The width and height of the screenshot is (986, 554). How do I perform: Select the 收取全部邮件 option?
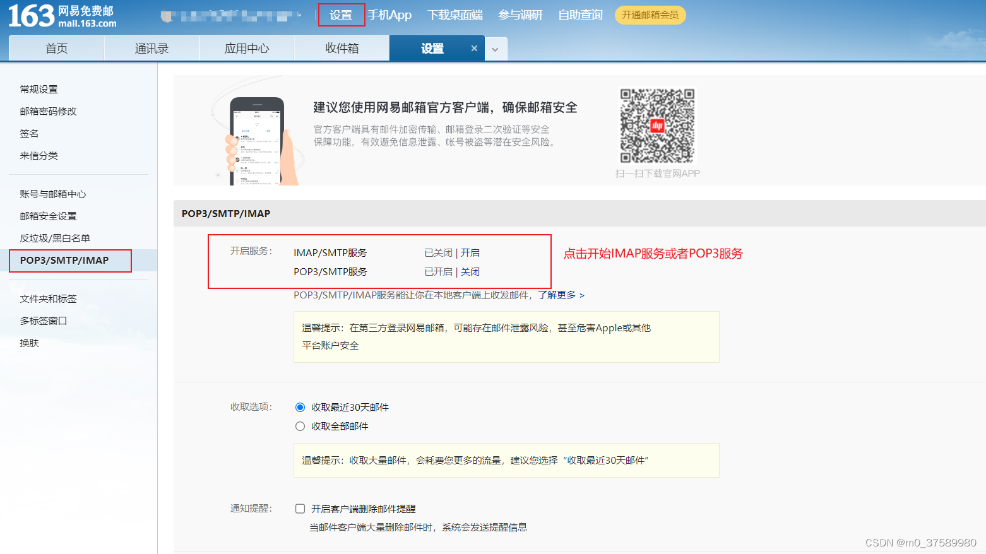300,426
